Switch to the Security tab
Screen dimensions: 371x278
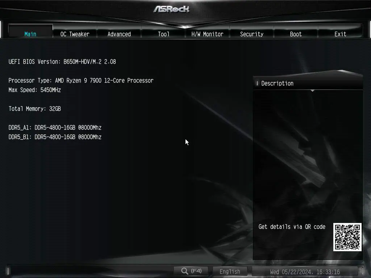click(x=251, y=34)
